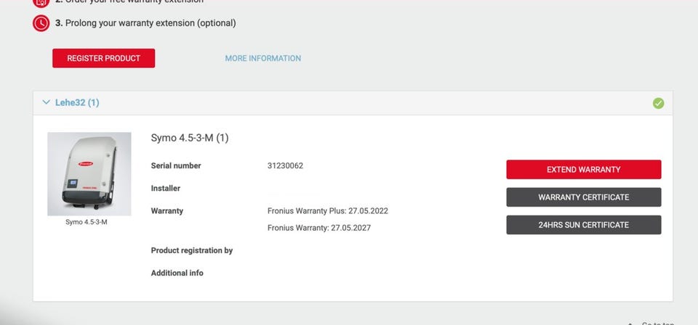Click the Serial number label
This screenshot has height=325, width=698.
click(176, 165)
